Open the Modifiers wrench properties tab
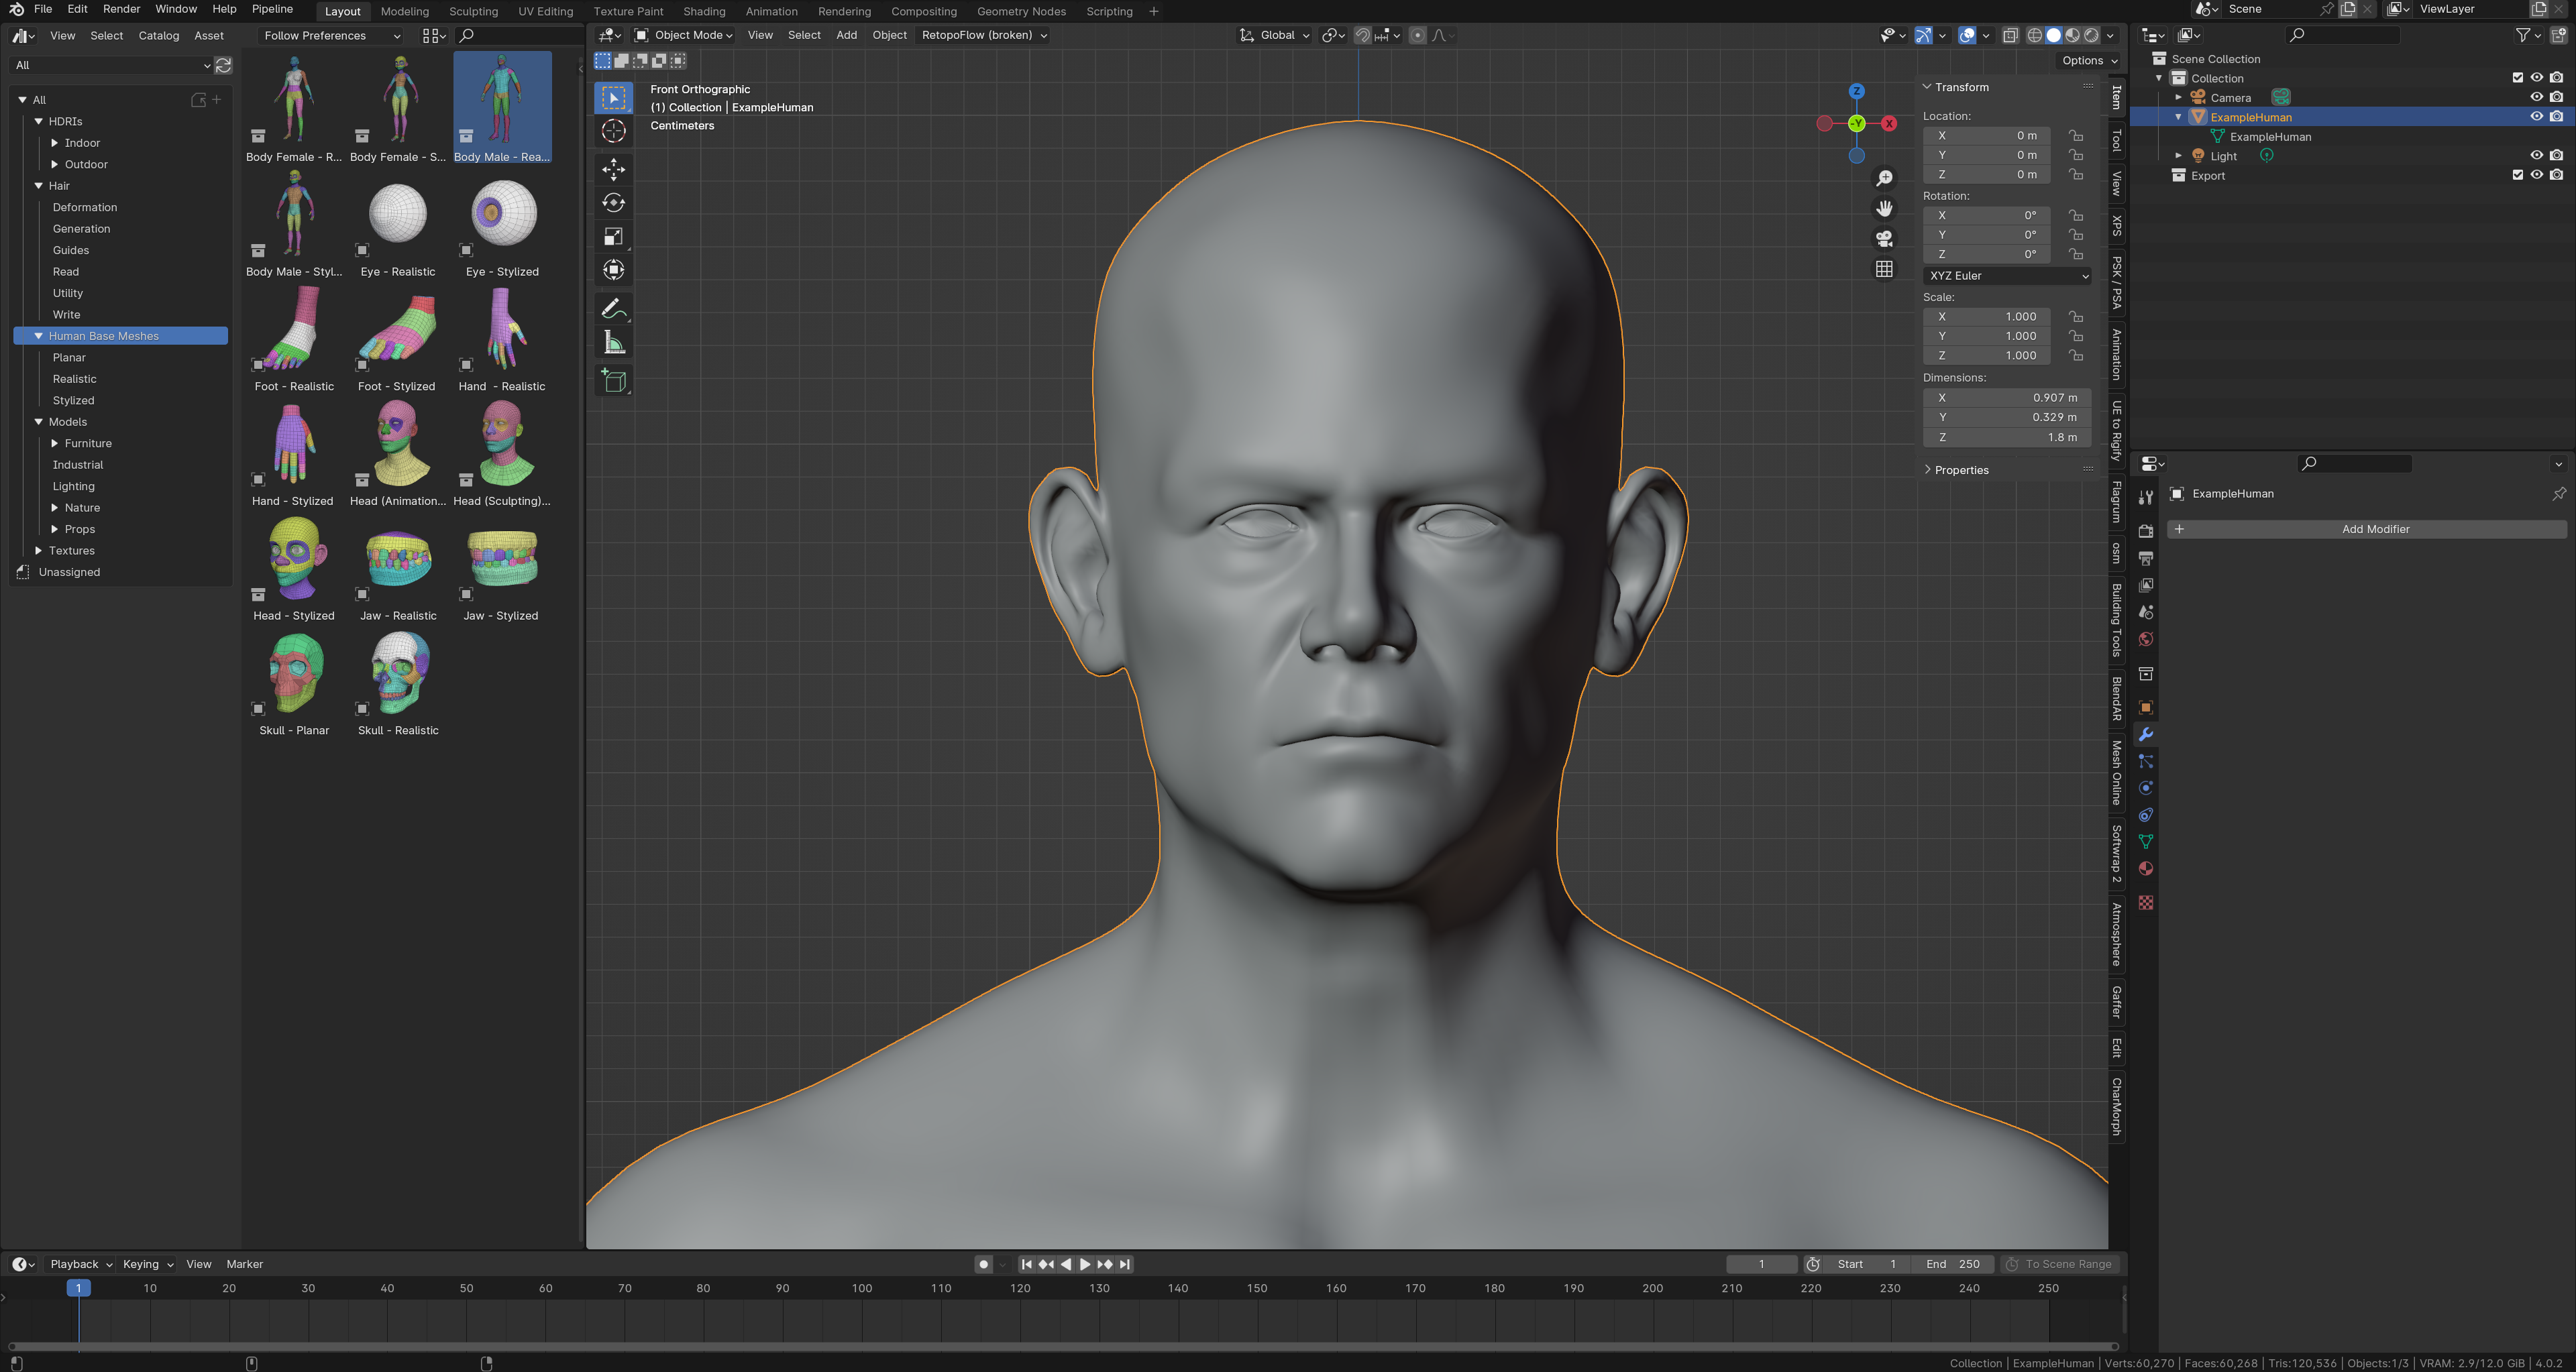This screenshot has width=2576, height=1372. point(2146,734)
